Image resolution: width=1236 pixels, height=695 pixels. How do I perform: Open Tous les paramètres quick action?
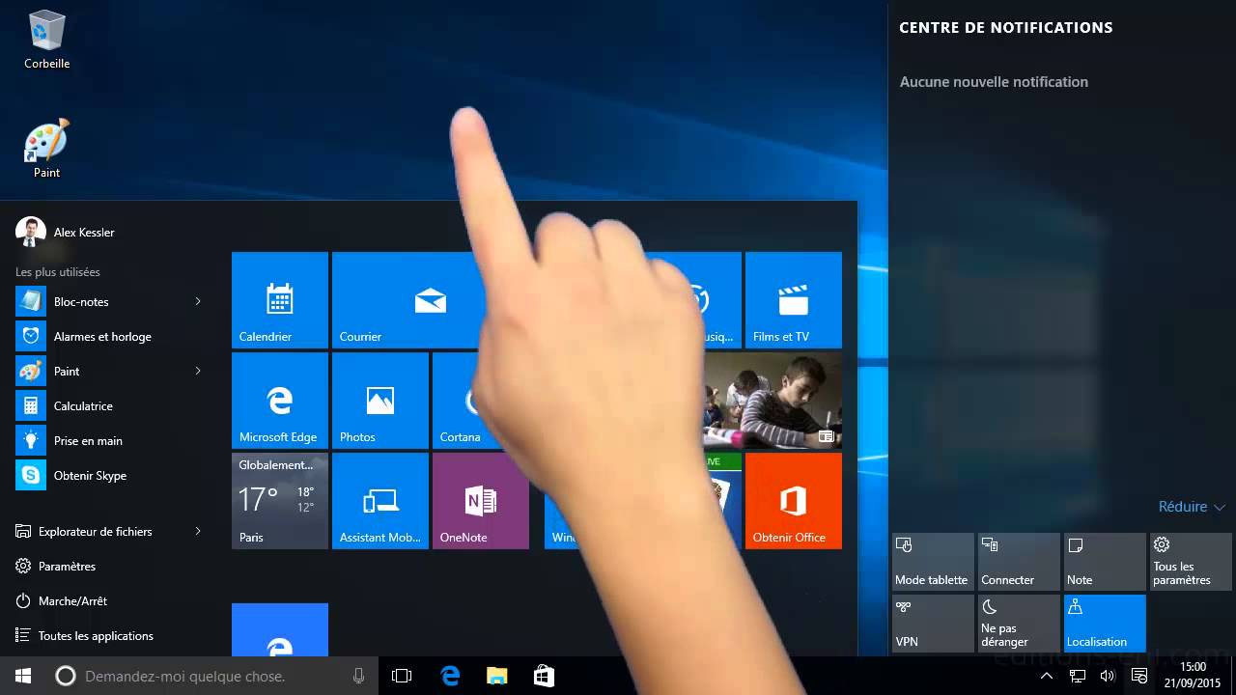(x=1191, y=562)
